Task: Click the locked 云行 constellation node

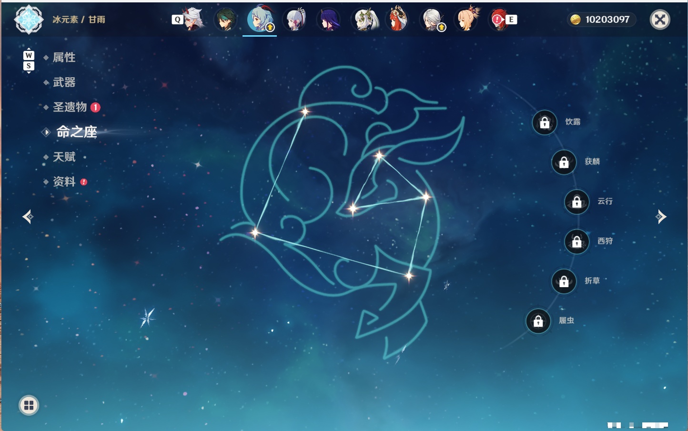Action: point(577,202)
